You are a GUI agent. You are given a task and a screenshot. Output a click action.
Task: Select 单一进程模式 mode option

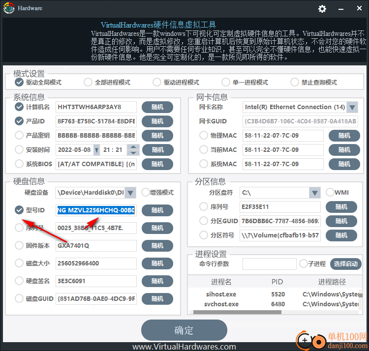225,82
